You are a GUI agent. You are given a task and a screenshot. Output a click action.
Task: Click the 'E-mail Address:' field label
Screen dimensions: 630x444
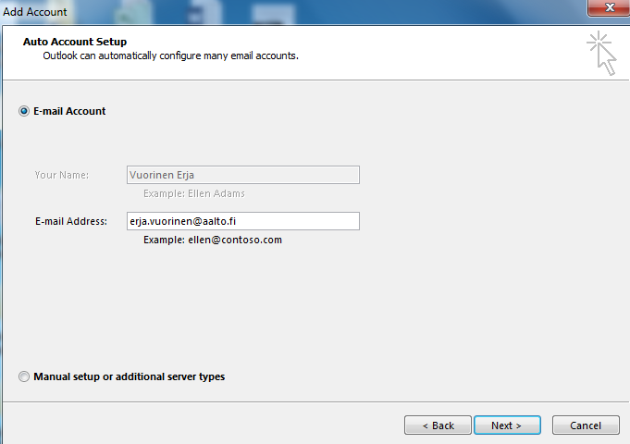point(71,221)
